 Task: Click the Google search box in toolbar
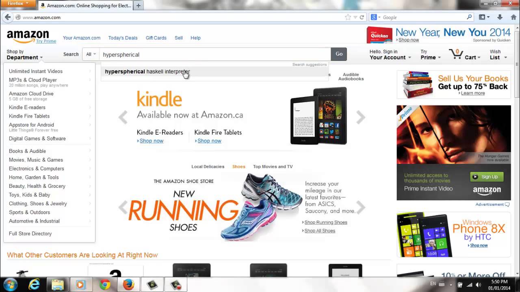coord(422,17)
